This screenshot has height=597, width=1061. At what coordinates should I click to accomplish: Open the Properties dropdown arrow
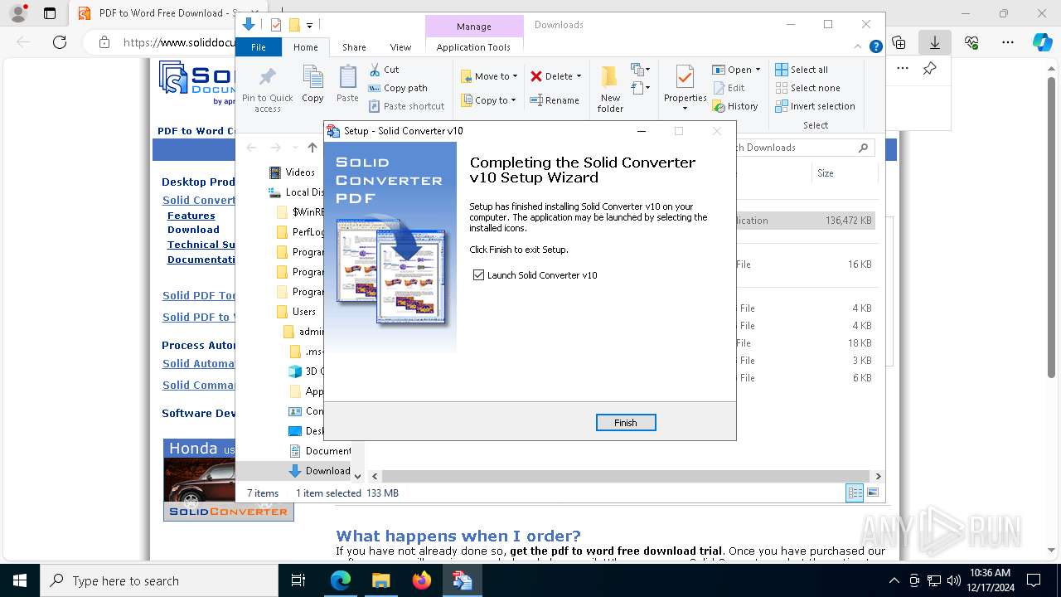click(x=685, y=109)
